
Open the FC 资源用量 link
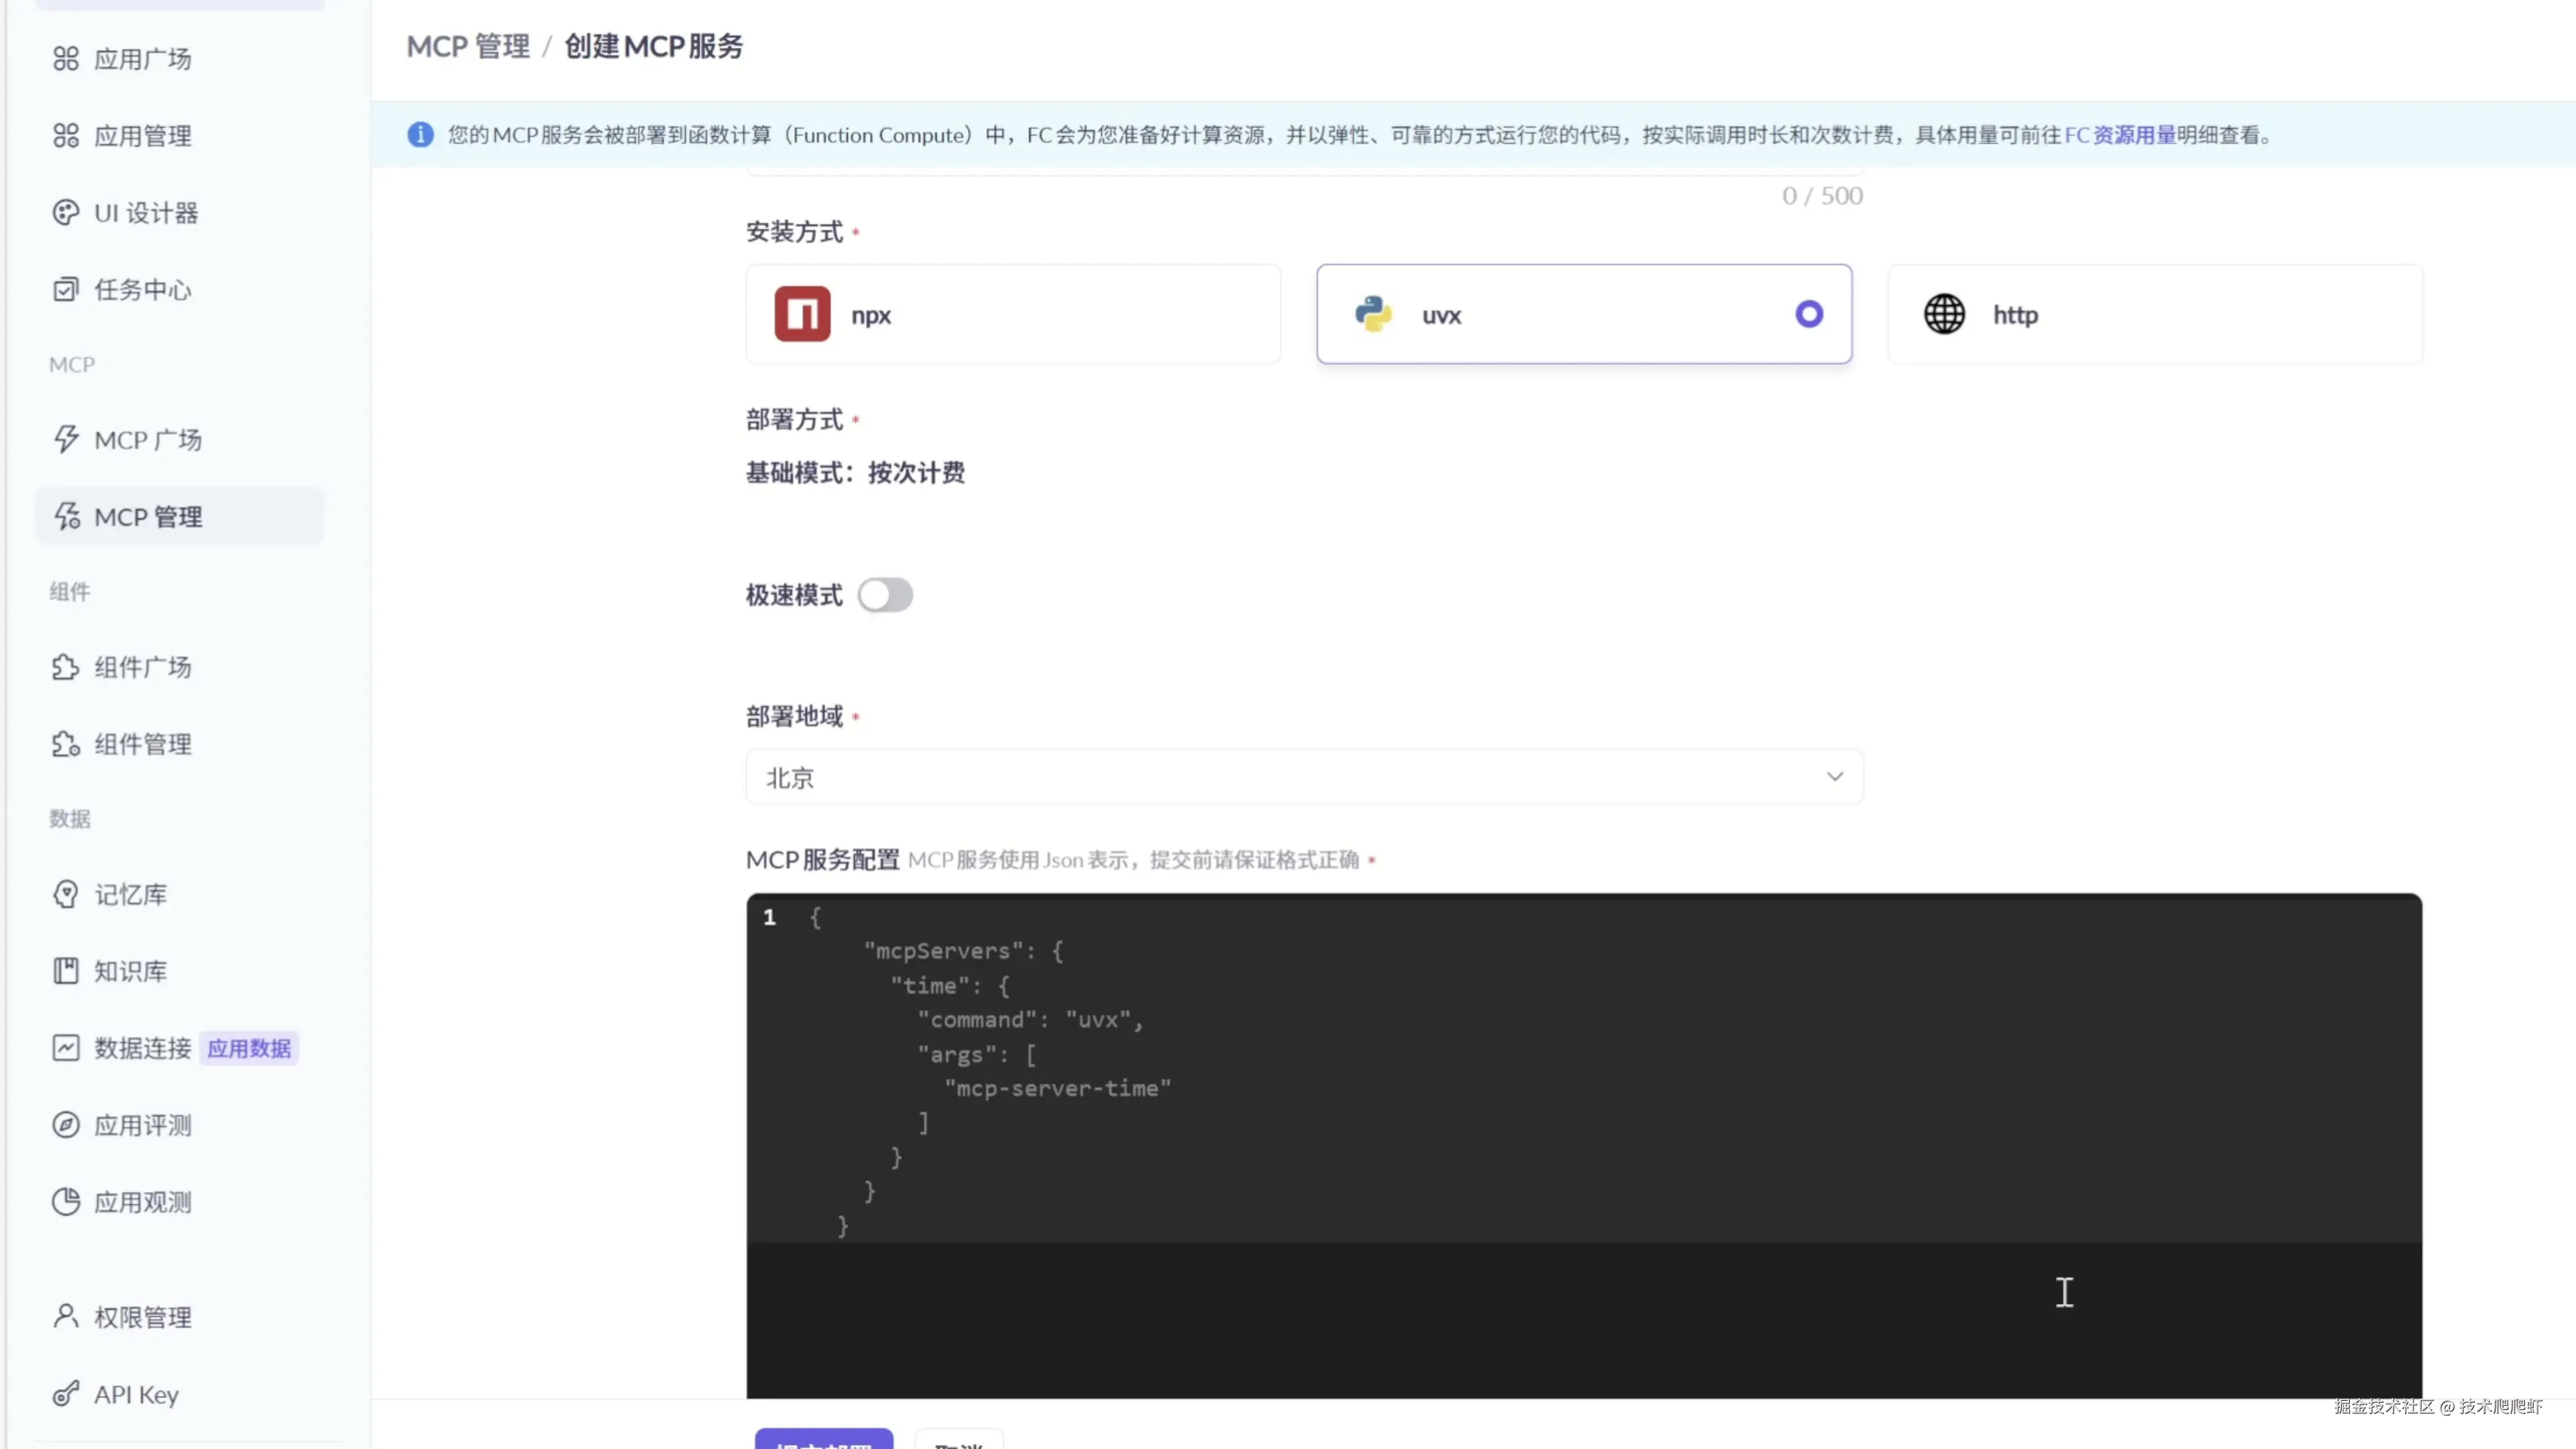pos(2120,135)
